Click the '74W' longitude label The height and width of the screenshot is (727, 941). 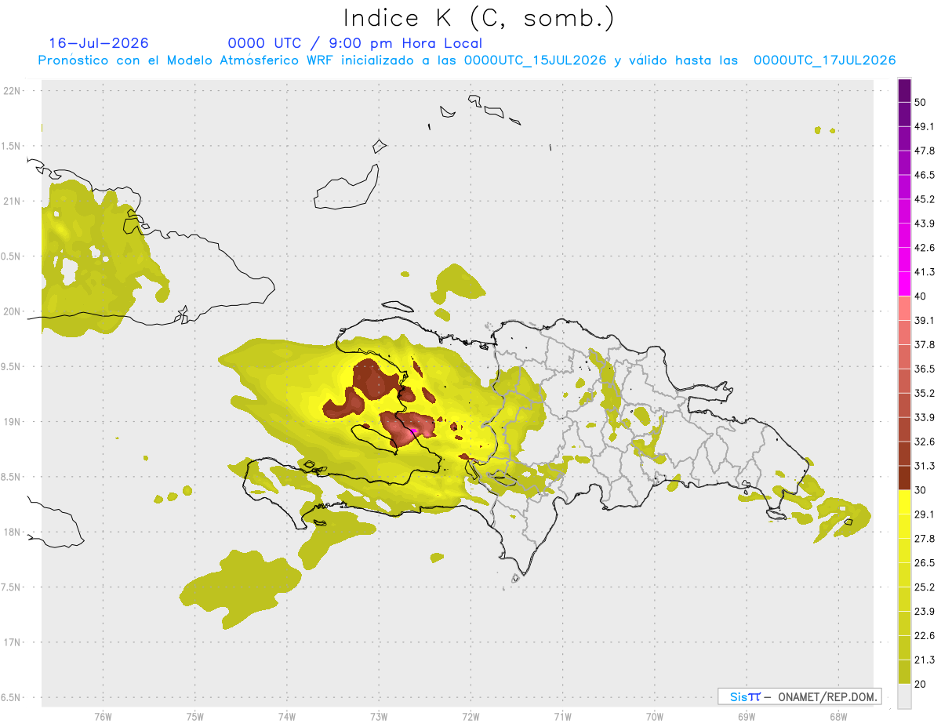(x=287, y=716)
